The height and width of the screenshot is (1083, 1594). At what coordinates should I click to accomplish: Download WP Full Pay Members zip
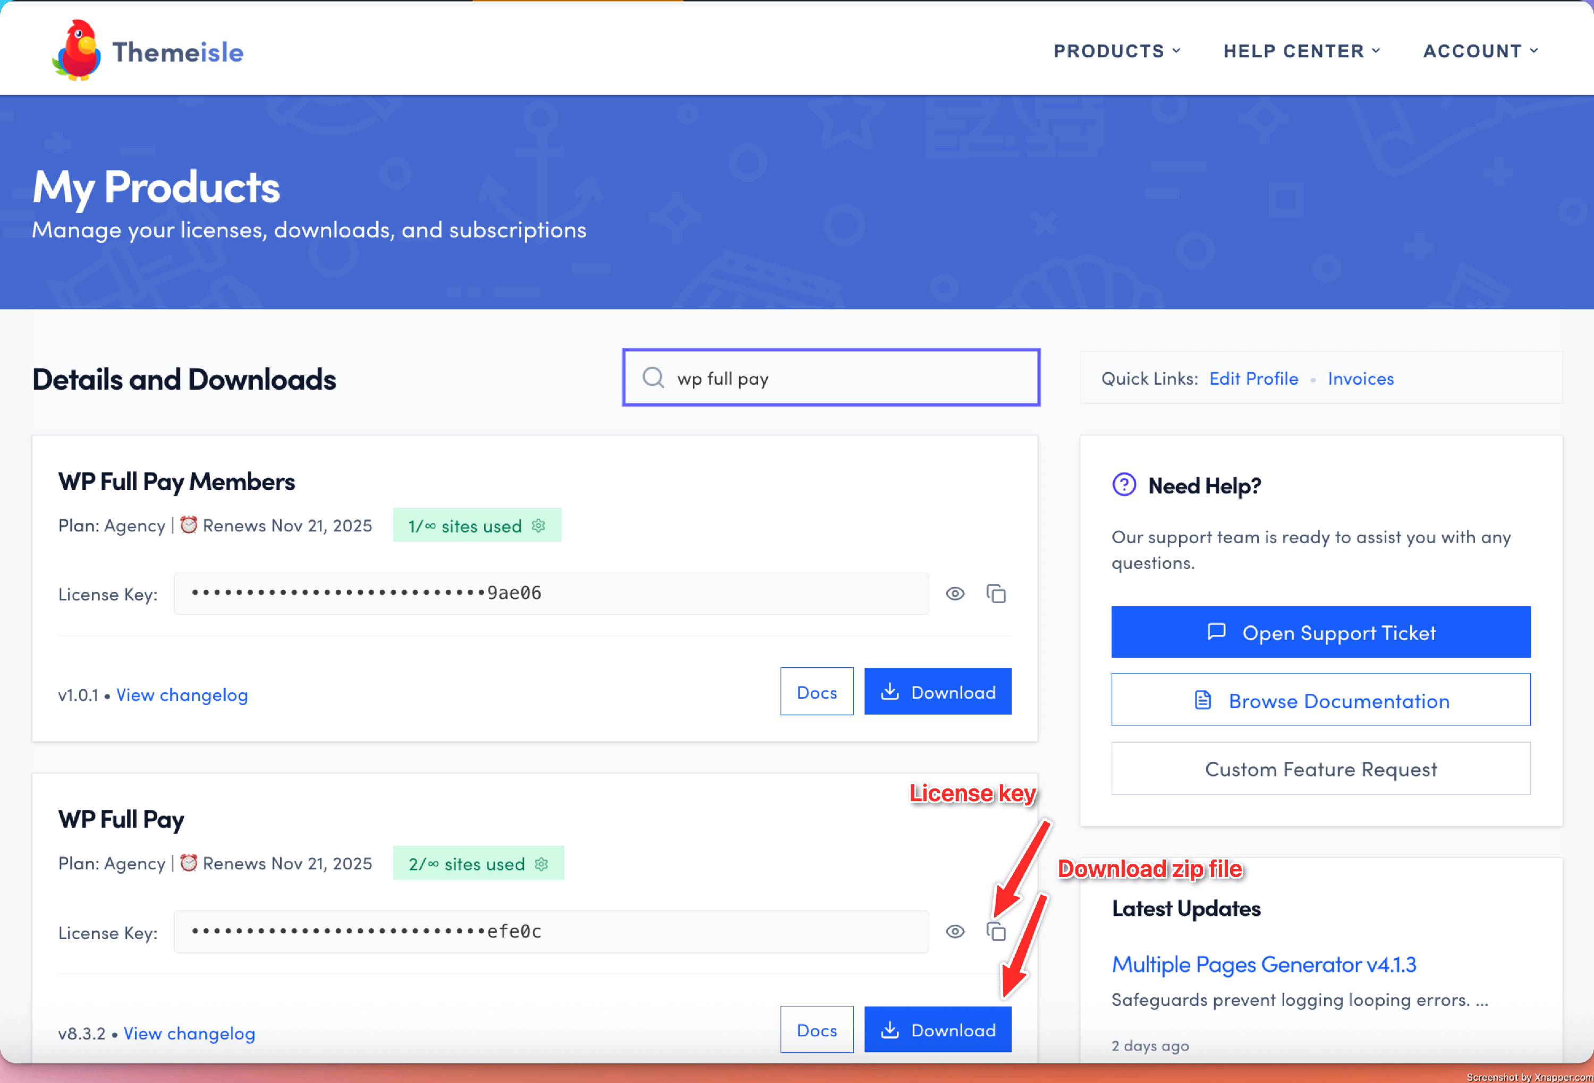[x=937, y=692]
